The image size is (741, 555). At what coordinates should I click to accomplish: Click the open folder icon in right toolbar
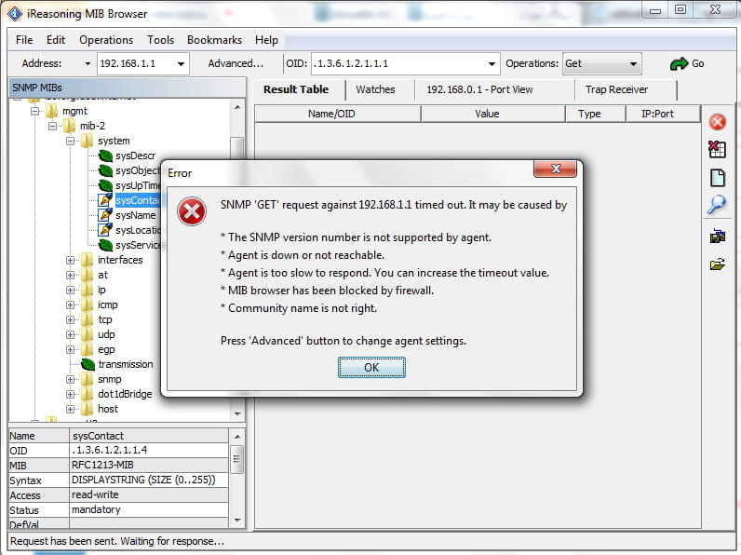[718, 264]
